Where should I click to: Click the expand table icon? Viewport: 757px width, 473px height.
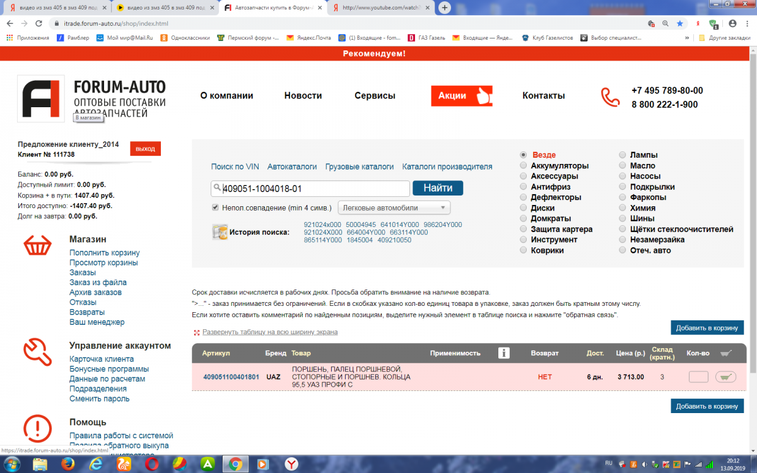[x=197, y=332]
